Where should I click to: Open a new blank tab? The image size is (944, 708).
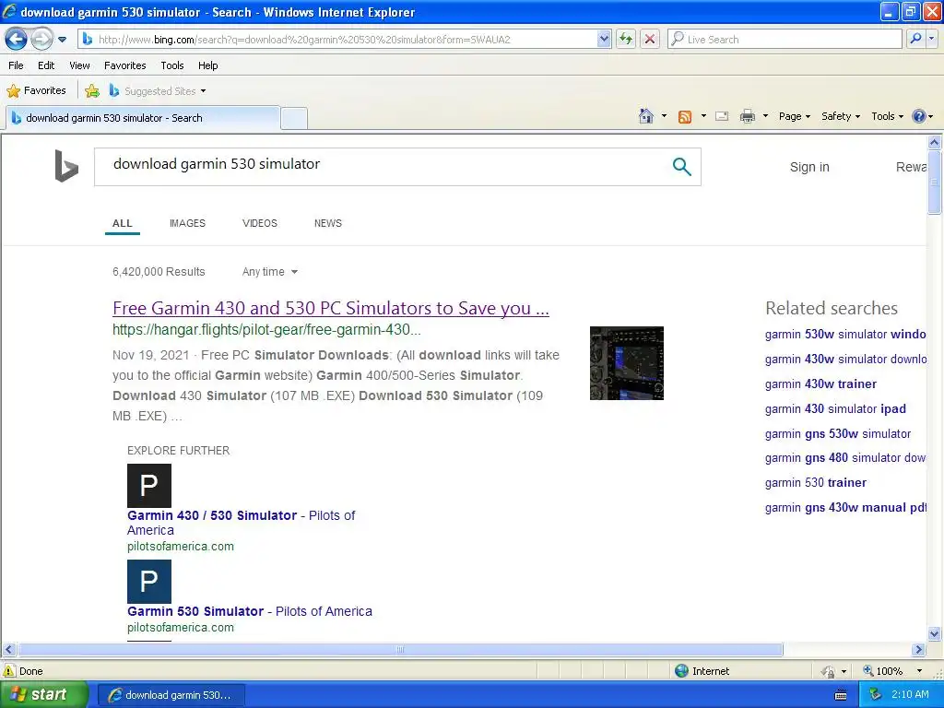click(x=294, y=118)
